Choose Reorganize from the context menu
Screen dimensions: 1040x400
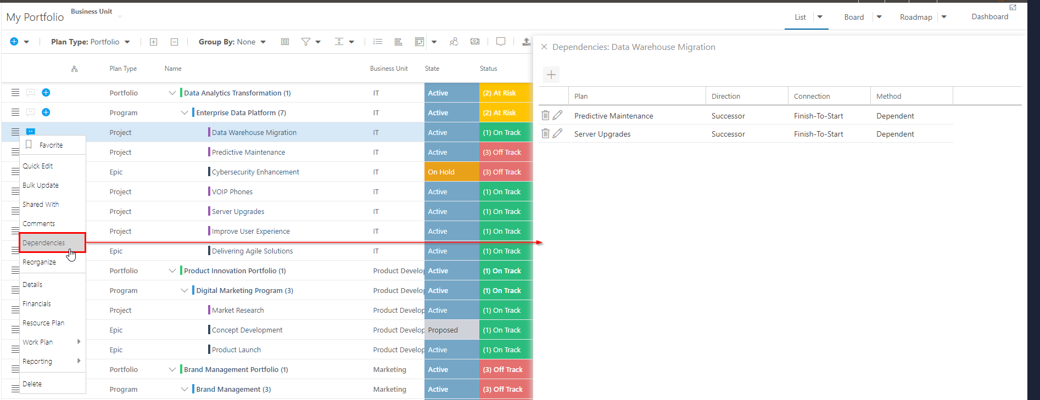[53, 262]
